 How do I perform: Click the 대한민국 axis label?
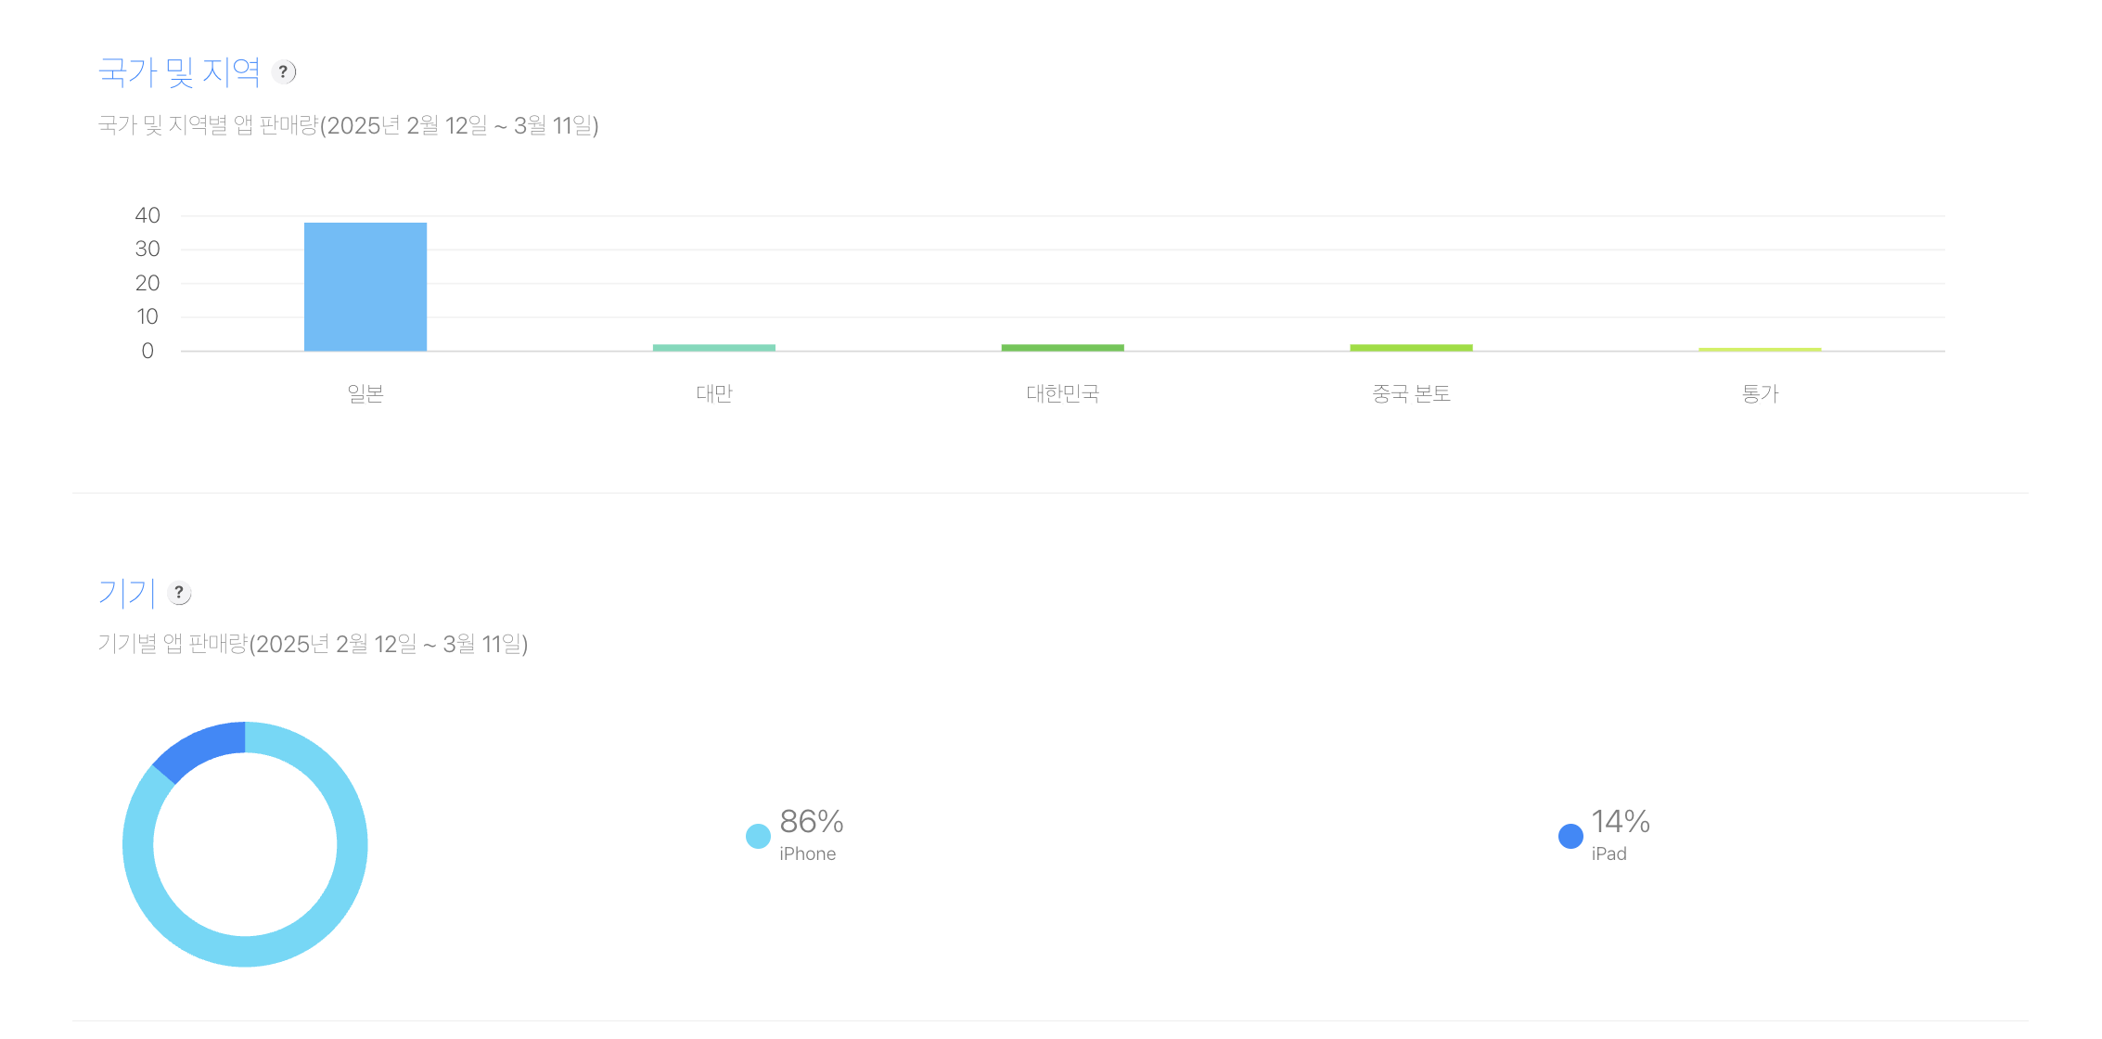(1063, 393)
